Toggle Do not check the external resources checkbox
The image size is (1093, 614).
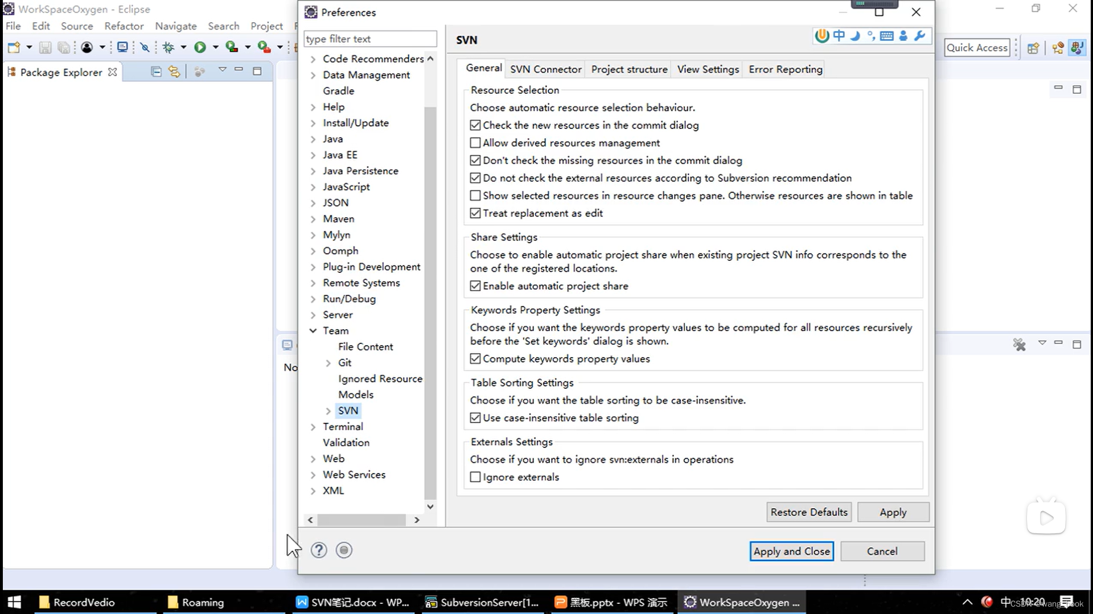click(x=475, y=178)
